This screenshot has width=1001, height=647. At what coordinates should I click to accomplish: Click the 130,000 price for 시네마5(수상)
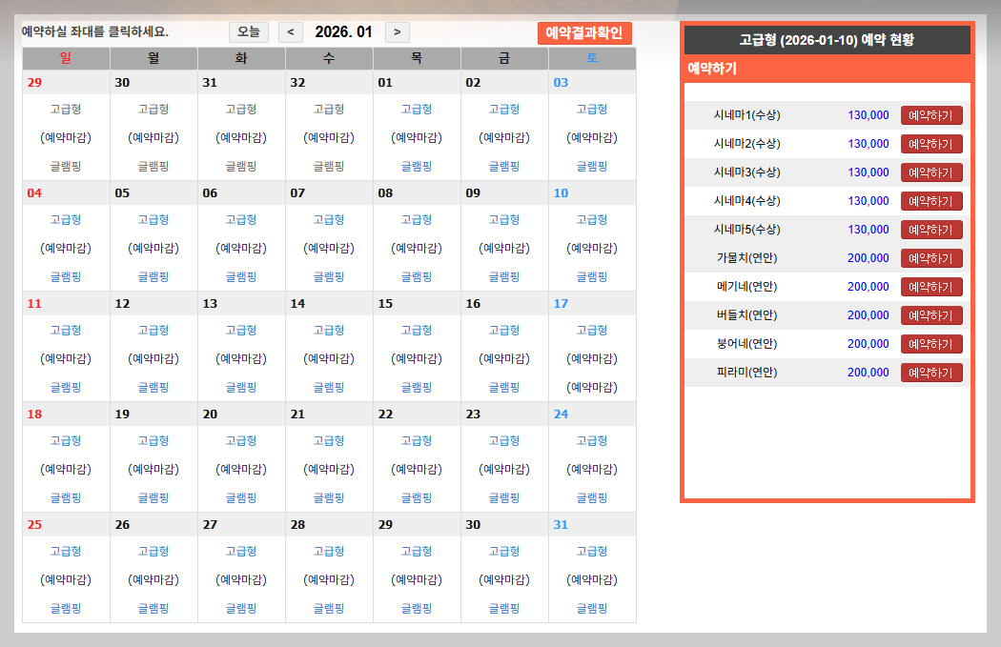pyautogui.click(x=868, y=229)
